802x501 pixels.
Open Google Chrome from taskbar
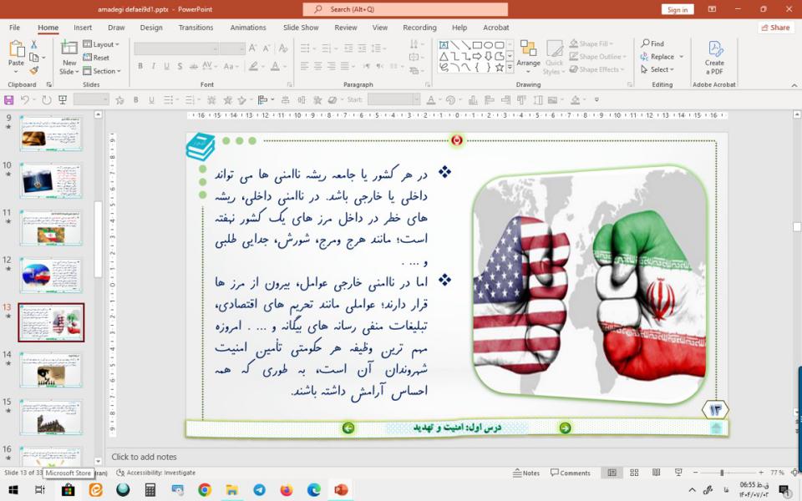pos(205,490)
